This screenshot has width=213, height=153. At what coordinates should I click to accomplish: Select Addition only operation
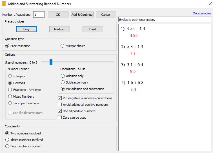pos(72,76)
